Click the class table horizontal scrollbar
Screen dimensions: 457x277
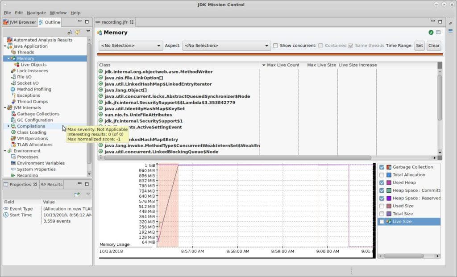[x=237, y=157]
